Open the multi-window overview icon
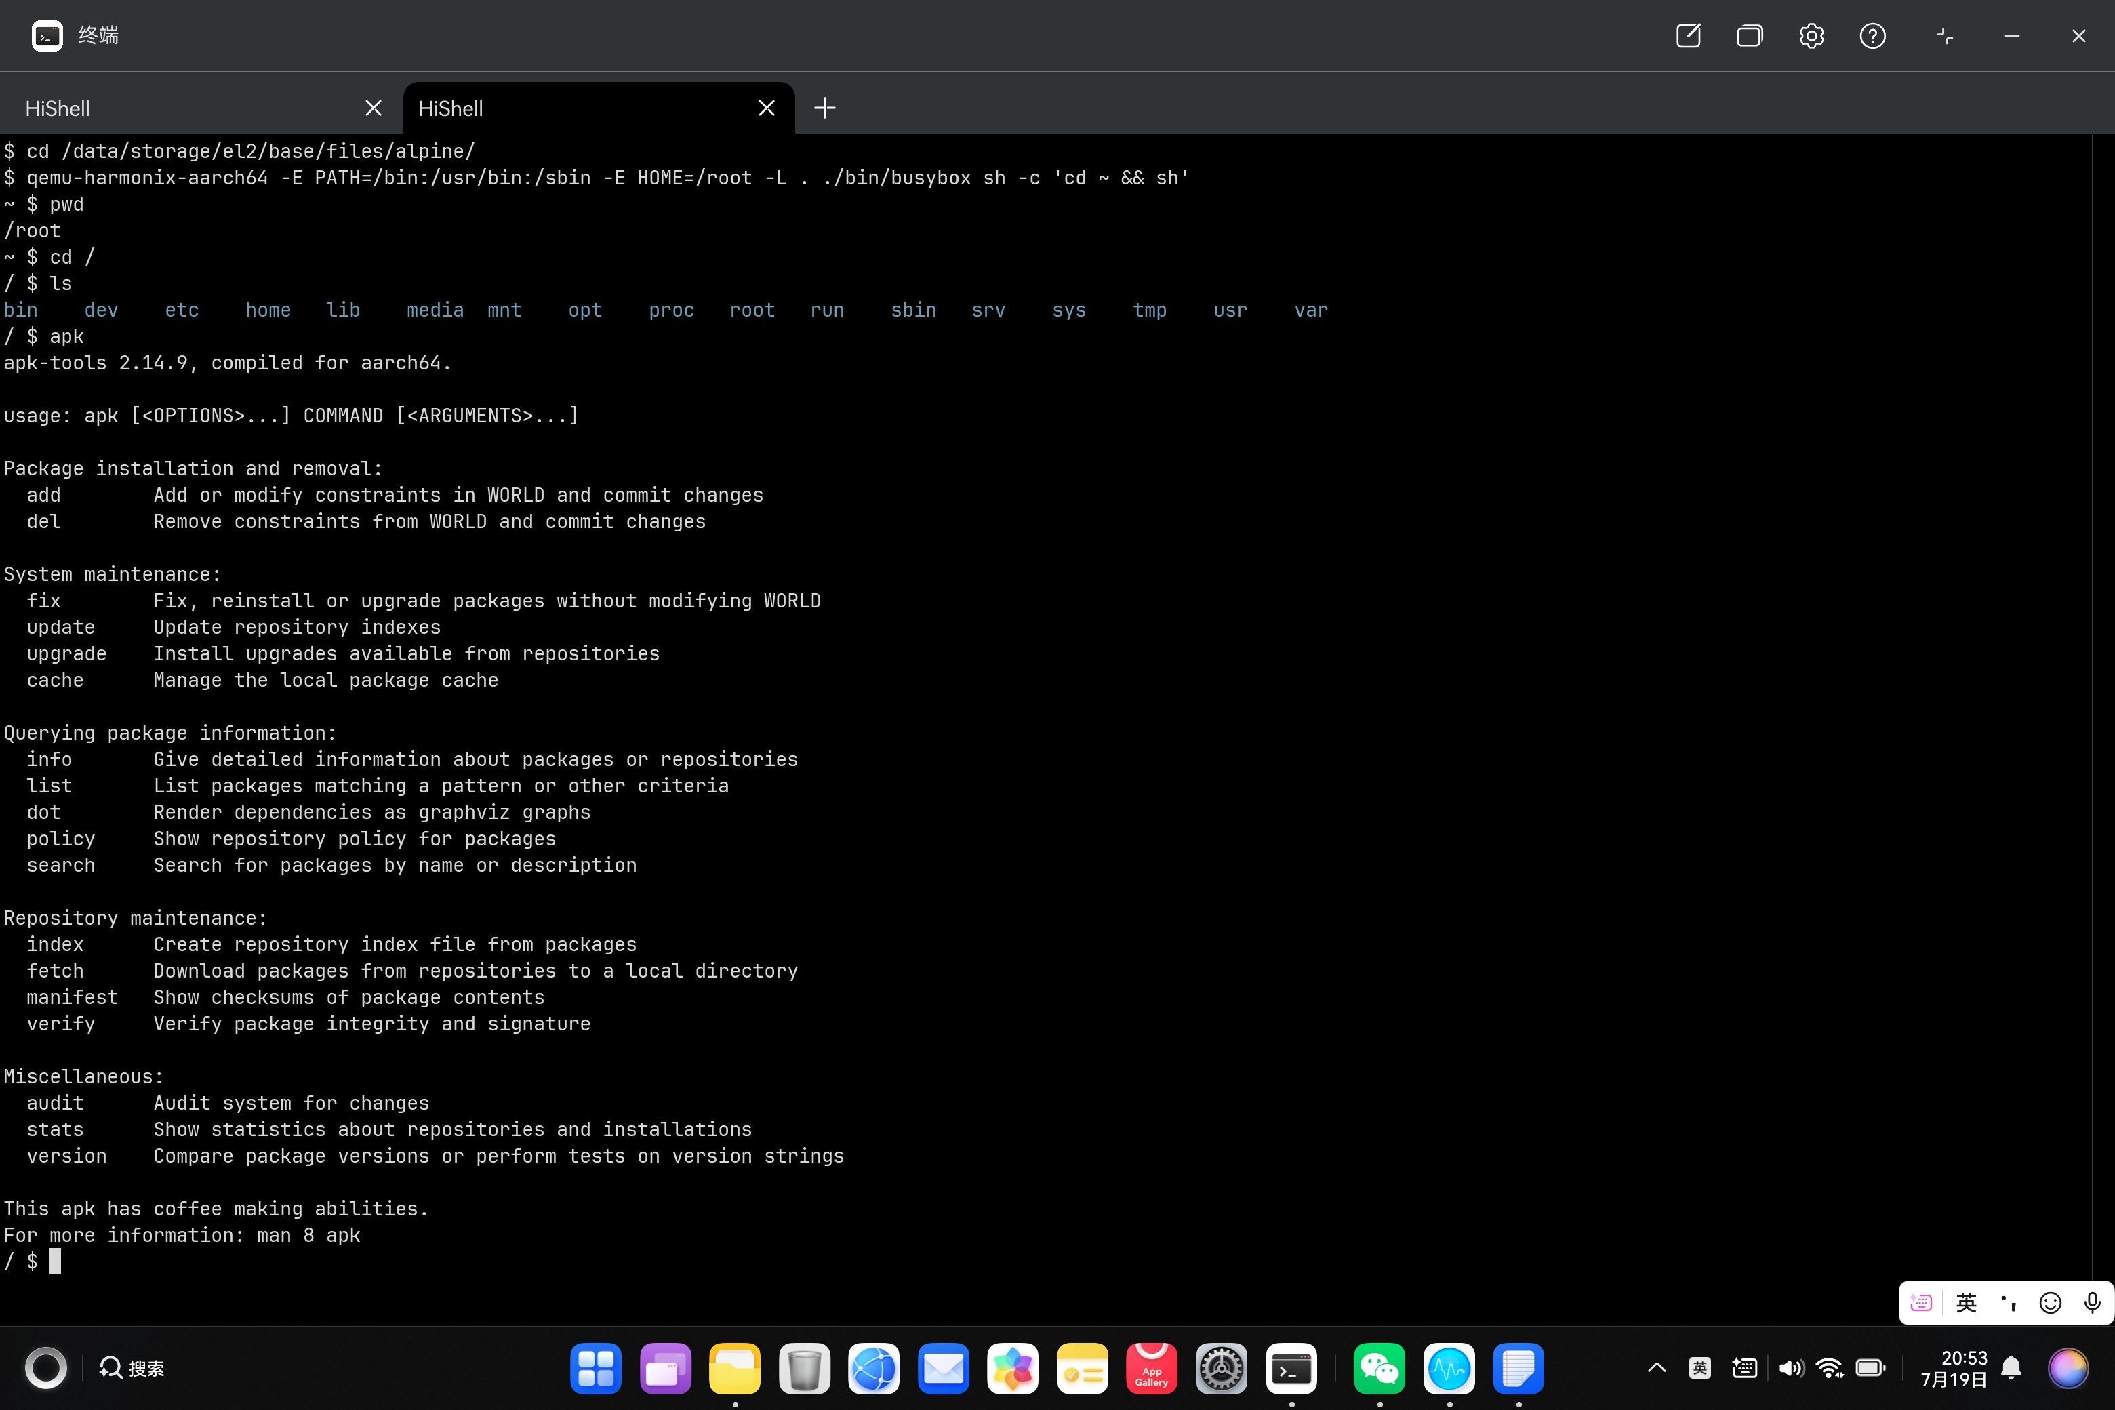 [x=1749, y=36]
